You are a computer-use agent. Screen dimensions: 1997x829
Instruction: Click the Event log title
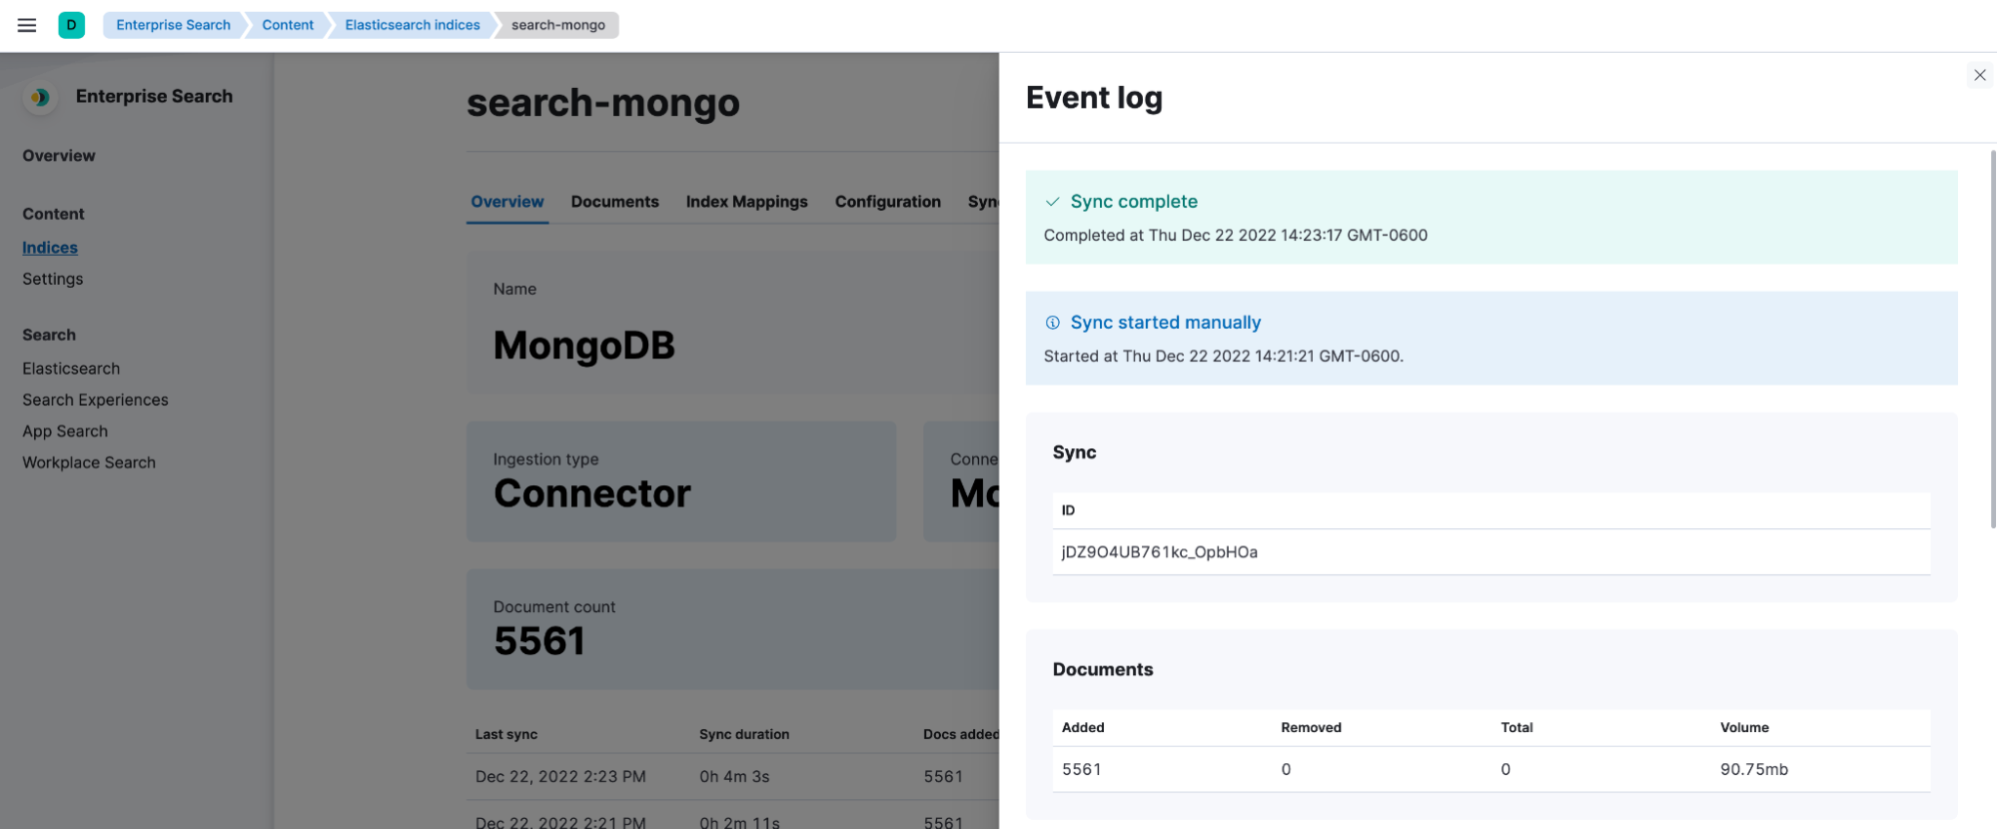[1094, 98]
